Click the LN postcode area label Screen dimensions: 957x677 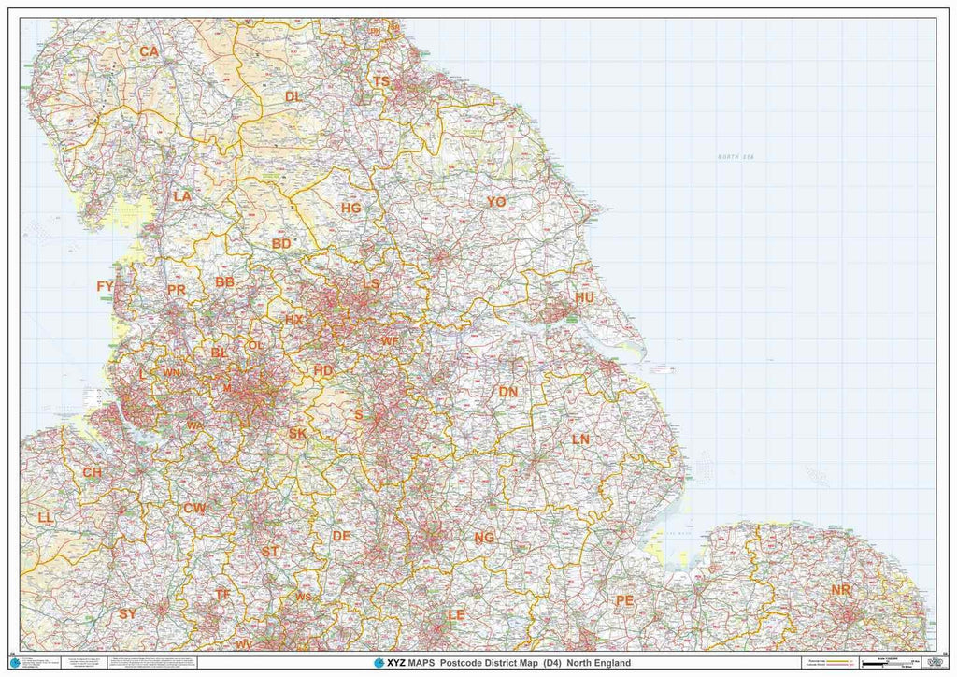[x=580, y=439]
